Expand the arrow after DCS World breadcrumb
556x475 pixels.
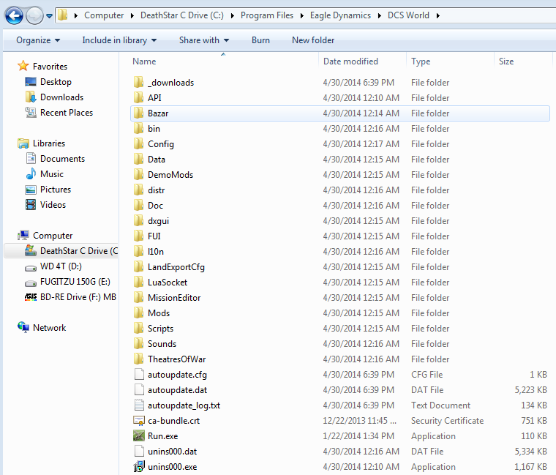point(438,15)
